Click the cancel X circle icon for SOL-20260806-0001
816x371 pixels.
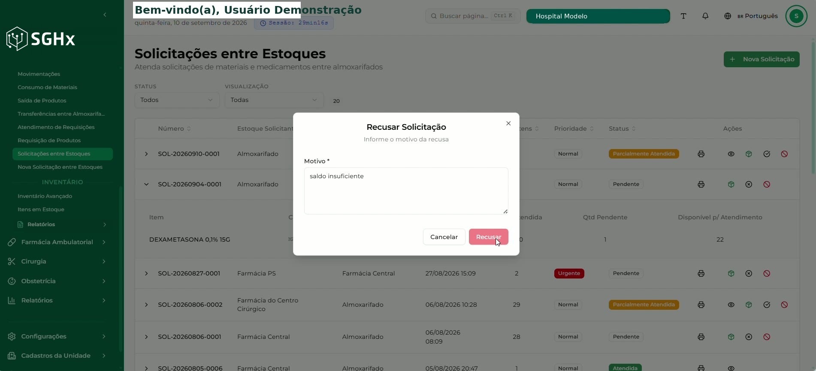tap(749, 337)
